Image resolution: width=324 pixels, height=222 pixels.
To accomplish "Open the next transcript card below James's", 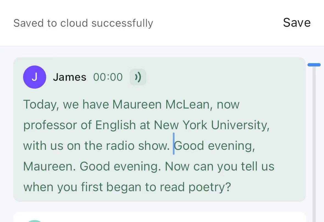I will [x=159, y=217].
